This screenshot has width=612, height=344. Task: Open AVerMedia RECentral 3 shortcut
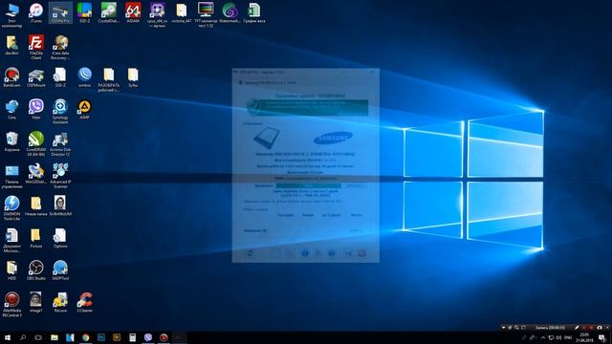[11, 305]
